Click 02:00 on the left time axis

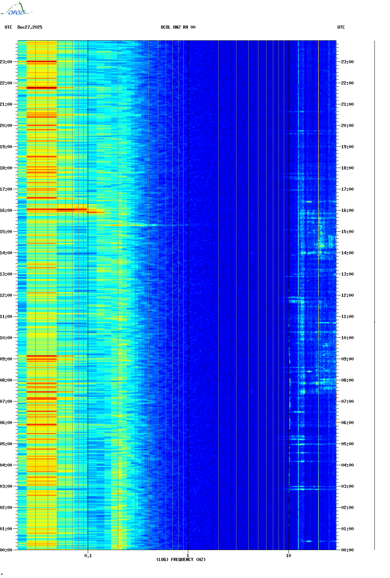6,508
